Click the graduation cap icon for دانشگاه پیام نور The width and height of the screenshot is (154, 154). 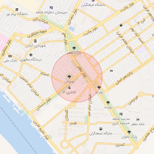click(x=17, y=10)
